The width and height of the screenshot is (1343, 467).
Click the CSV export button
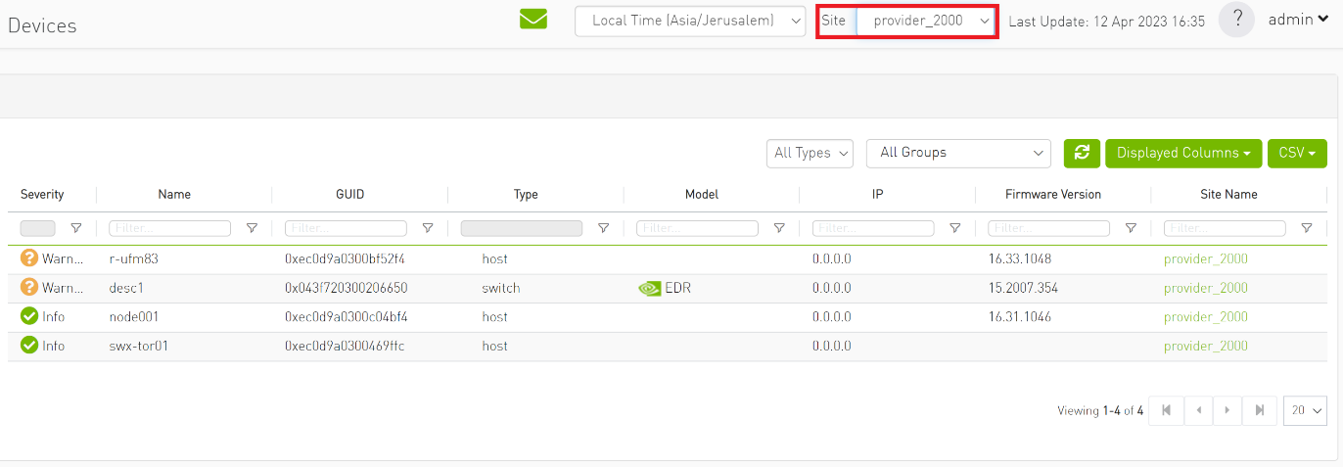pos(1297,153)
